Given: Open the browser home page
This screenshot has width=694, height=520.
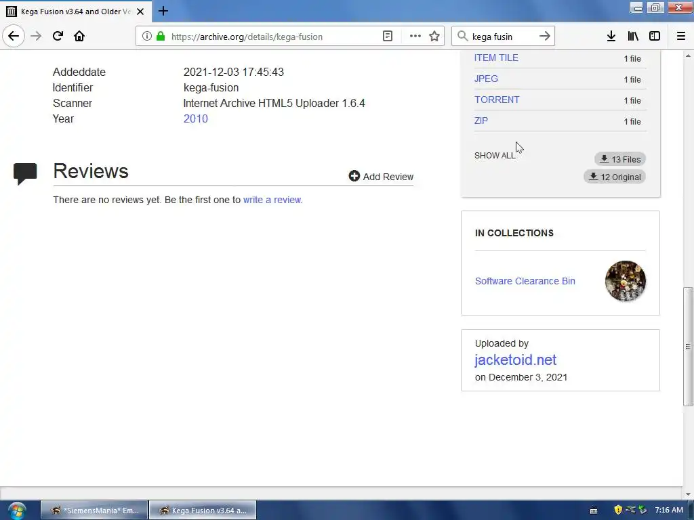Looking at the screenshot, I should pos(79,36).
